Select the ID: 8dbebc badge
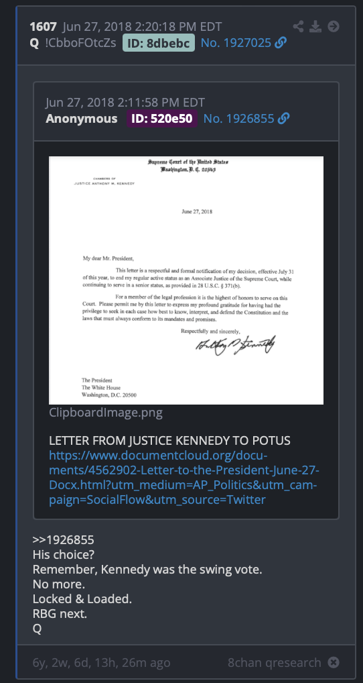 click(x=159, y=43)
